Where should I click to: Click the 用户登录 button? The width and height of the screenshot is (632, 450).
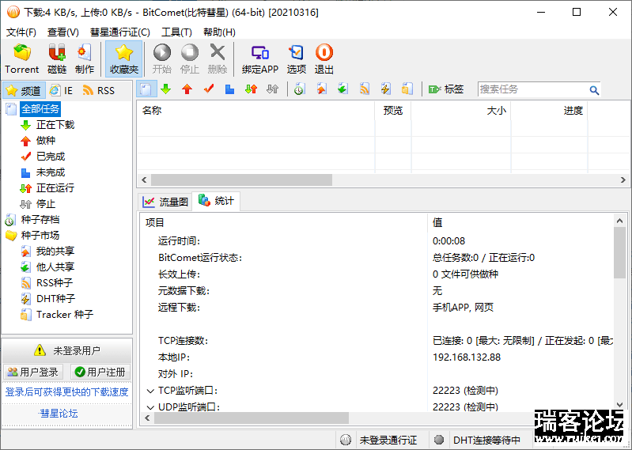point(33,372)
